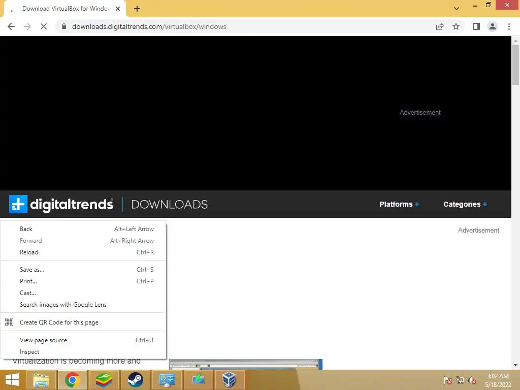Click the lock icon in address bar
520x390 pixels.
coord(64,26)
